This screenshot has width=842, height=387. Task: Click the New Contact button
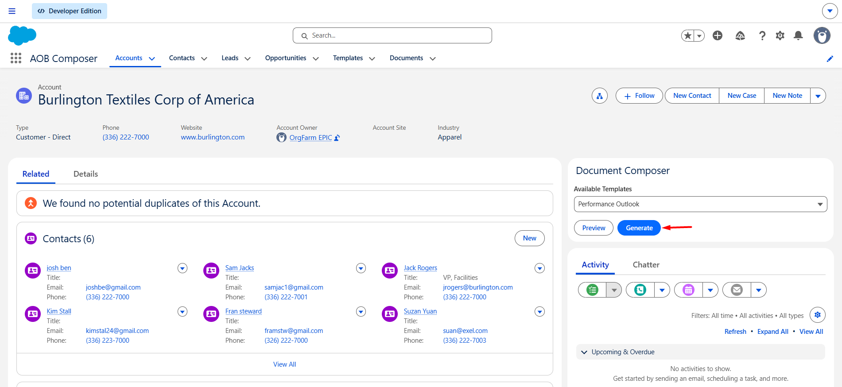(692, 96)
